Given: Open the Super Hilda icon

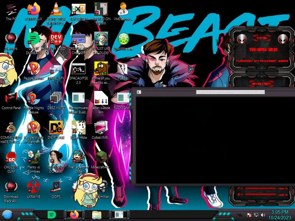Looking at the screenshot, I should click(x=78, y=130).
